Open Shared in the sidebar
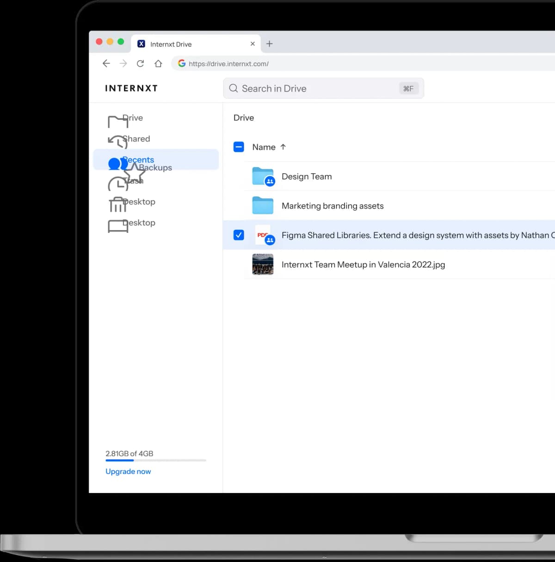555x562 pixels. click(136, 138)
